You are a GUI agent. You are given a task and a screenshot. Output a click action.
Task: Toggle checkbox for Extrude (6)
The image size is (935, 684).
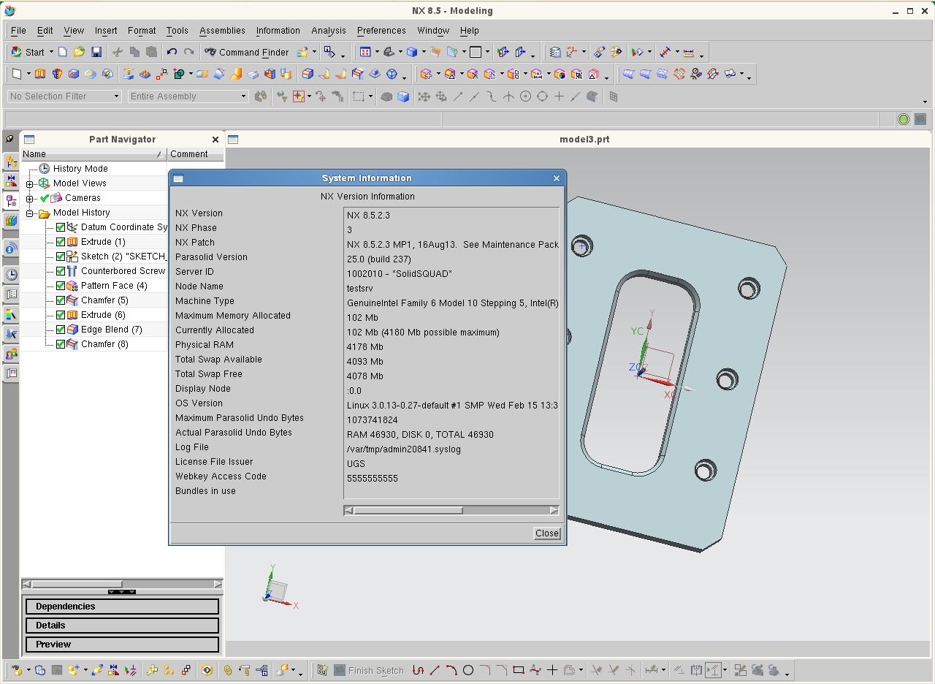[x=61, y=315]
